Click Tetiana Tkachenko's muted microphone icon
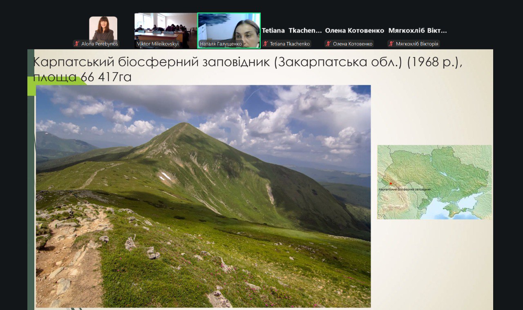 [266, 44]
